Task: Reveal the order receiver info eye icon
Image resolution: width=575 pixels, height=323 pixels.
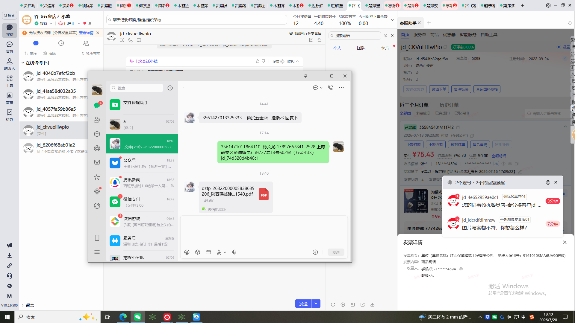Action: 510,164
